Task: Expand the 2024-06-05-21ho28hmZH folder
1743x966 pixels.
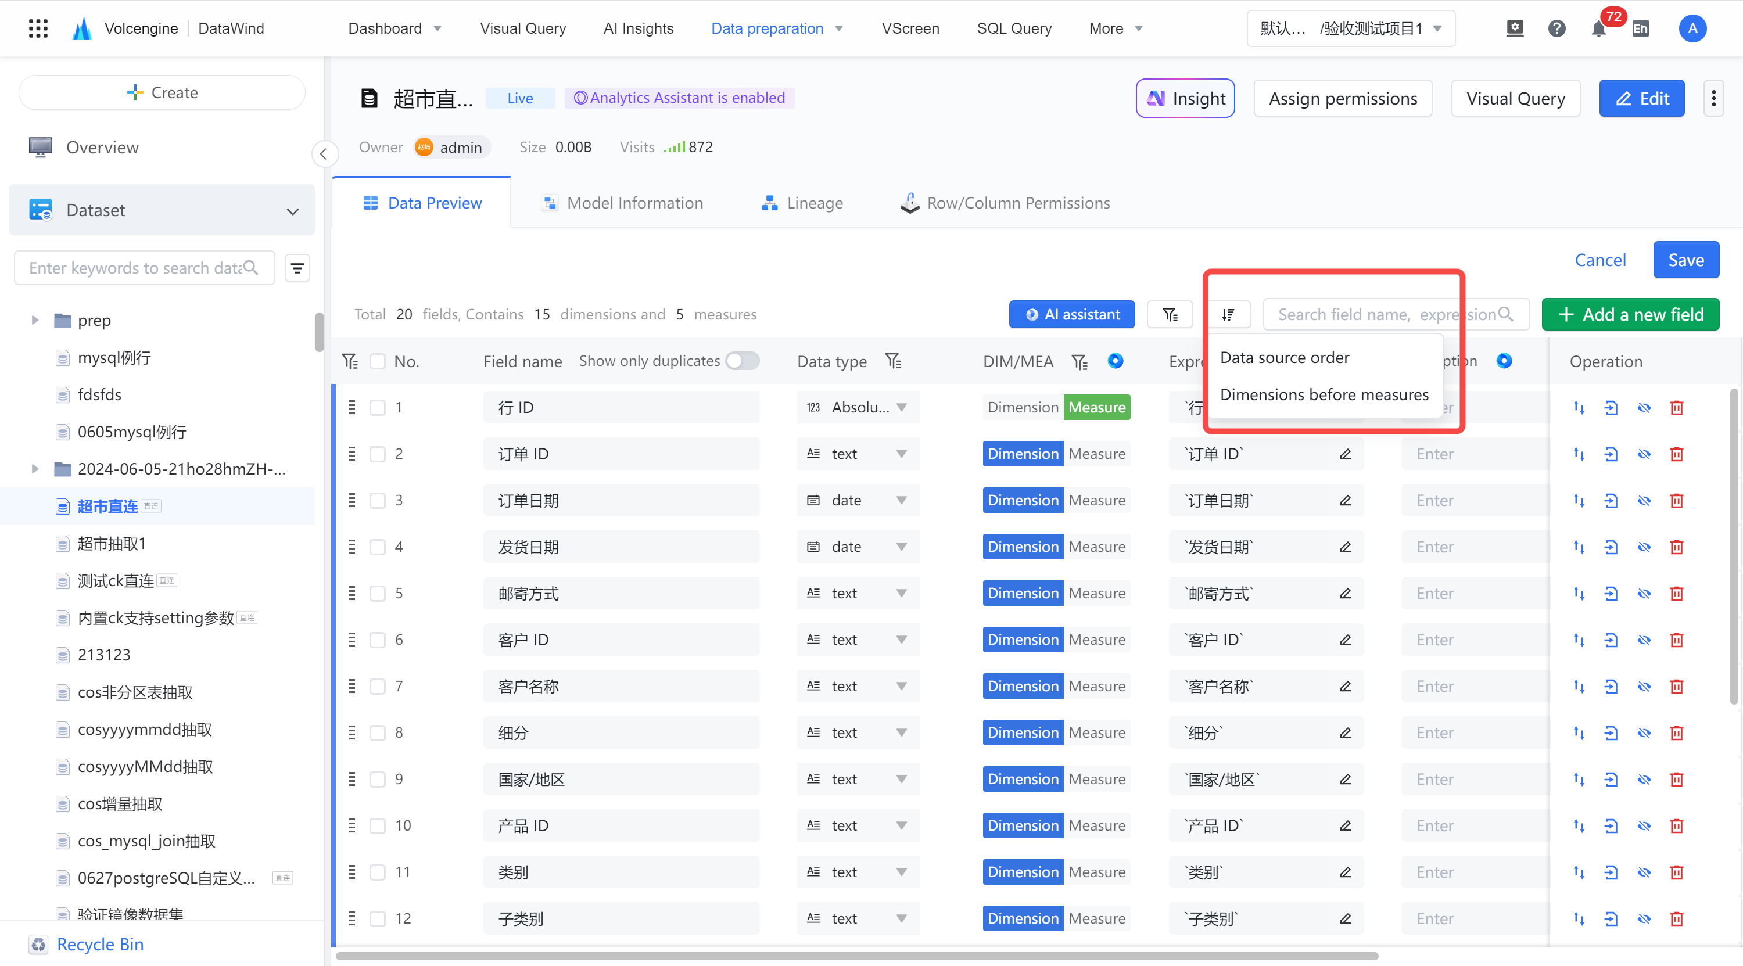Action: [34, 469]
